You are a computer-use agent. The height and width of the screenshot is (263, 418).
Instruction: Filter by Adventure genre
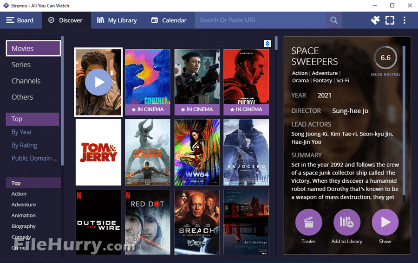point(24,205)
